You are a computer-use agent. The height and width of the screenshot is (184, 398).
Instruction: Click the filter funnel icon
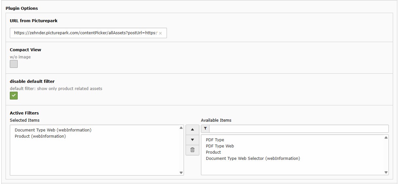point(205,129)
